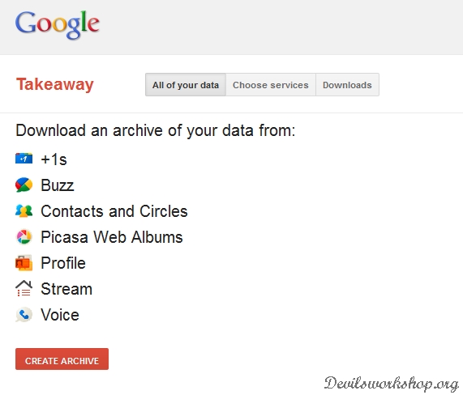The height and width of the screenshot is (395, 463).
Task: Click the Google Voice phone icon
Action: (x=24, y=315)
